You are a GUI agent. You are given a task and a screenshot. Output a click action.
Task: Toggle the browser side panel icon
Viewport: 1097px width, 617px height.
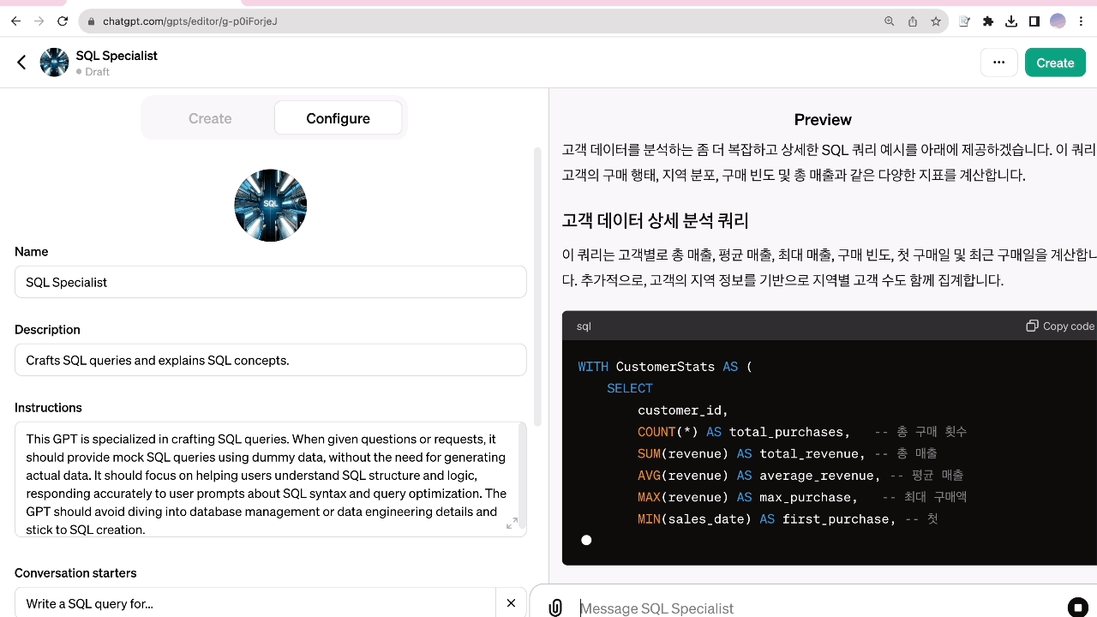(1034, 21)
